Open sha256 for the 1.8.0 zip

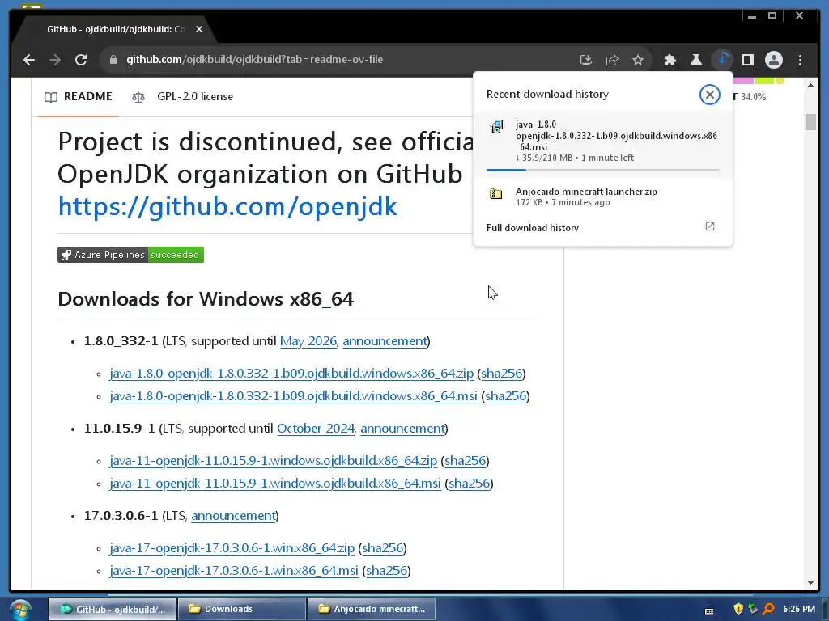(x=501, y=374)
